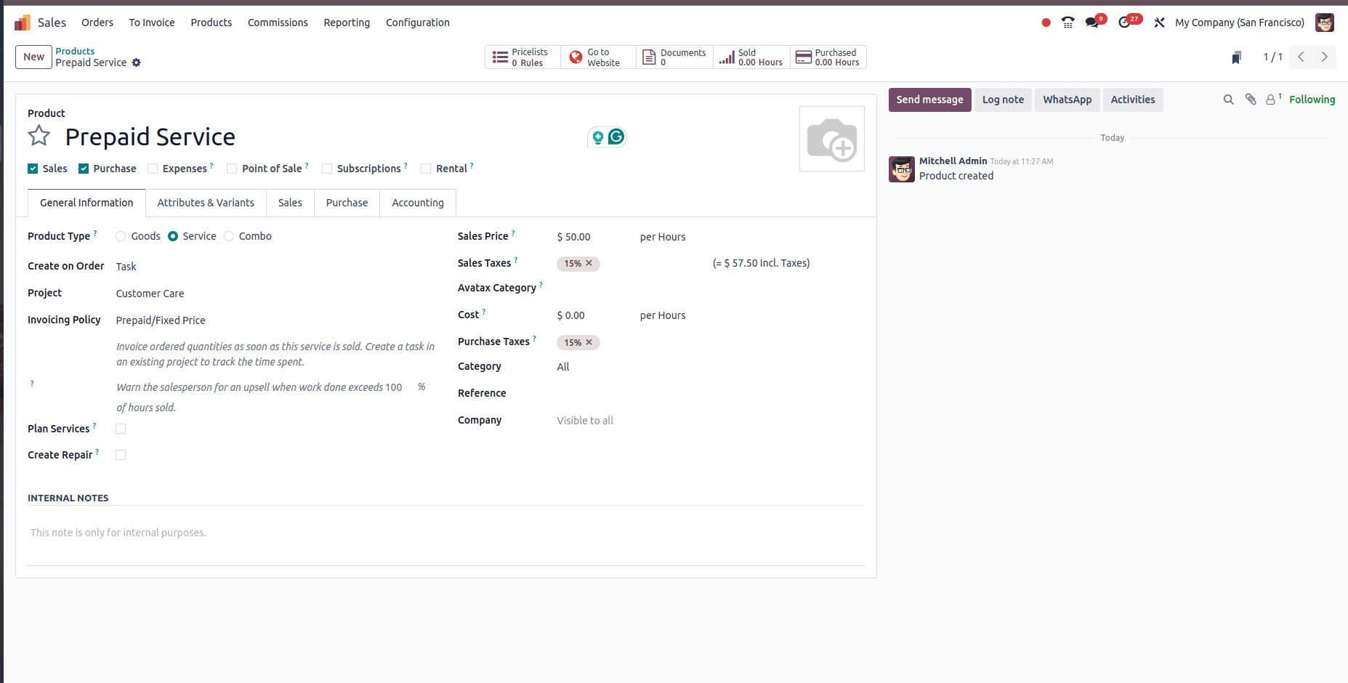The image size is (1348, 683).
Task: Mark Prepaid Service as favorite with the star
Action: [x=39, y=136]
